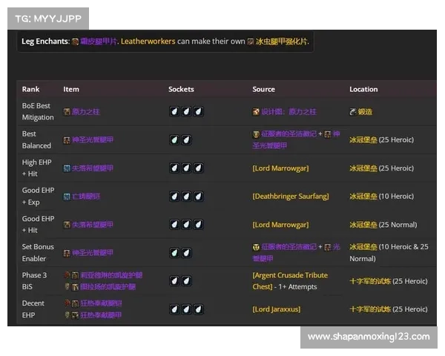Viewport: 445px width, 356px height.
Task: Click the Location column header
Action: click(x=363, y=89)
